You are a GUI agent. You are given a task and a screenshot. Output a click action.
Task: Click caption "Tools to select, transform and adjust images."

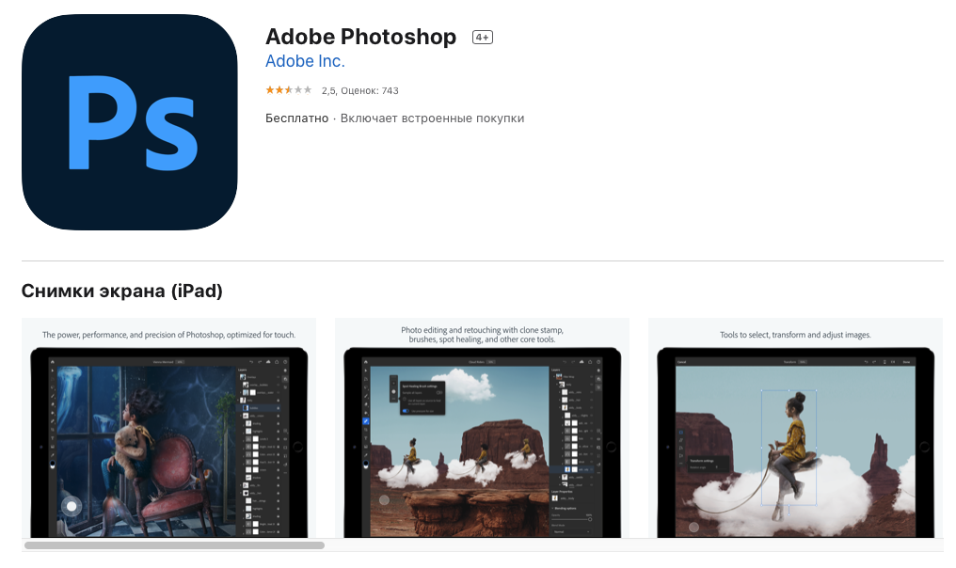796,335
